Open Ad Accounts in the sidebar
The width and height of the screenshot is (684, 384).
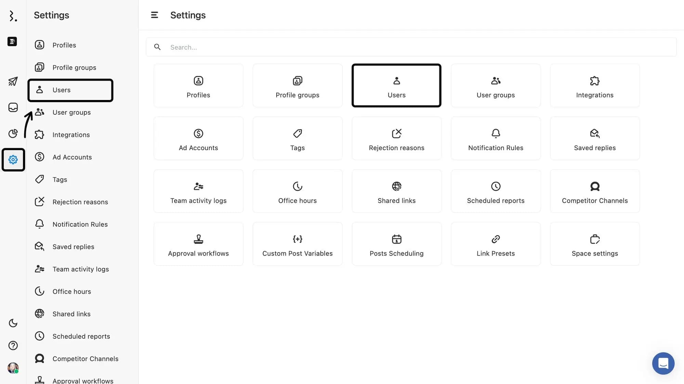click(82, 157)
